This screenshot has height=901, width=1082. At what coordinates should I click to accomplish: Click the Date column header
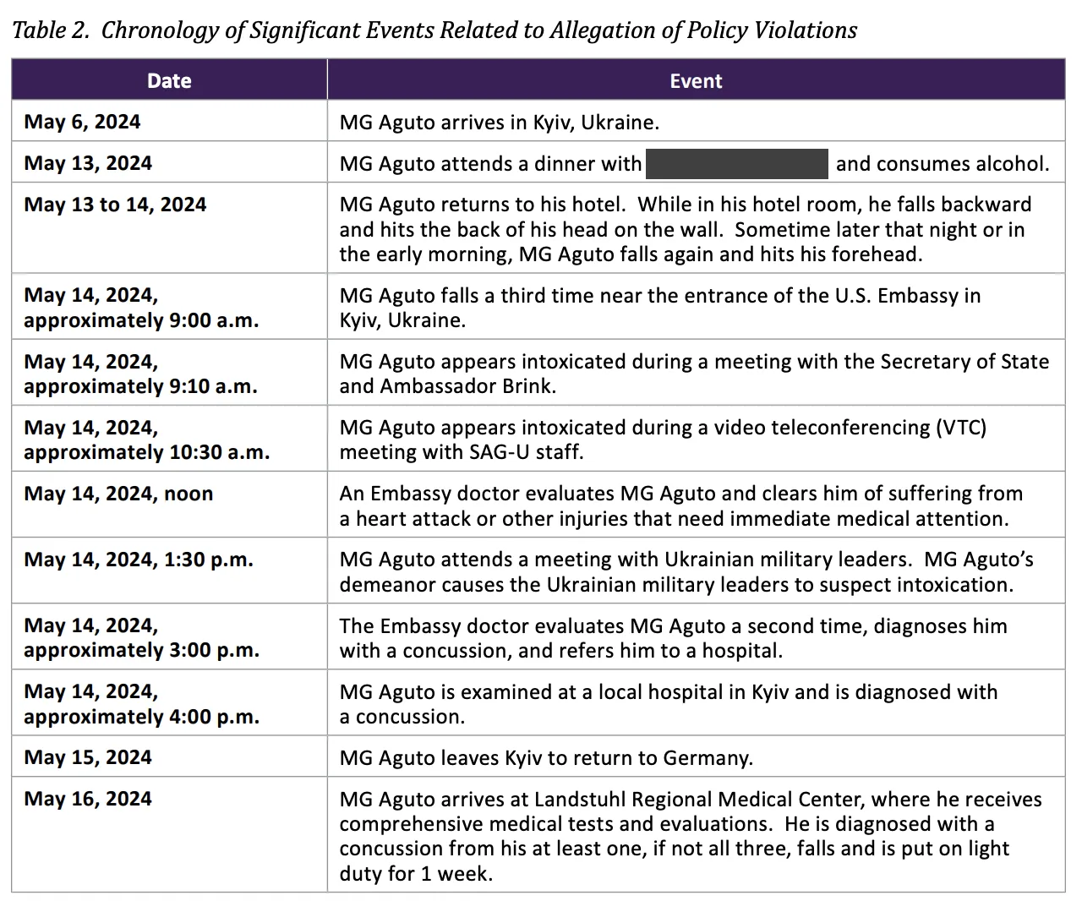169,81
